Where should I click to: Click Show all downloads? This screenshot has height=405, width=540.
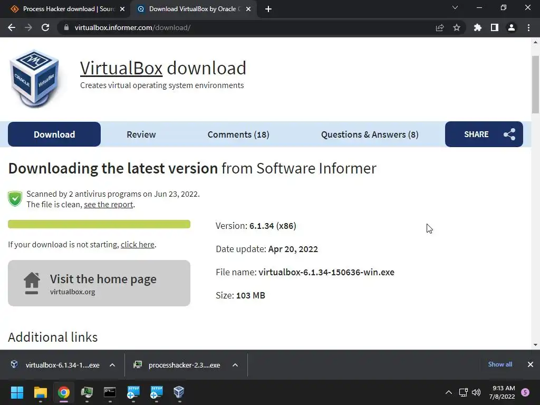[500, 364]
